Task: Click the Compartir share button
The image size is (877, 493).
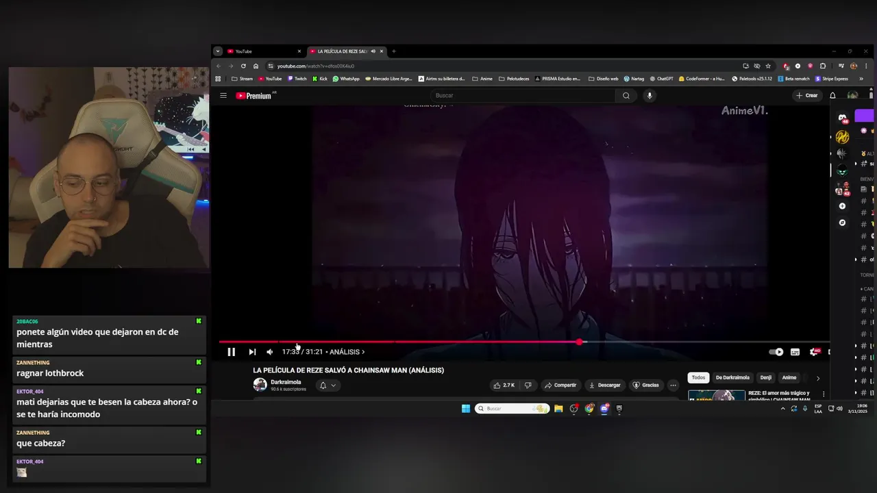Action: (x=560, y=385)
